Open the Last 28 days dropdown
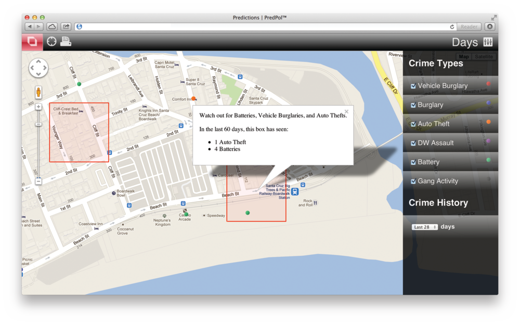The height and width of the screenshot is (325, 520). click(x=425, y=227)
